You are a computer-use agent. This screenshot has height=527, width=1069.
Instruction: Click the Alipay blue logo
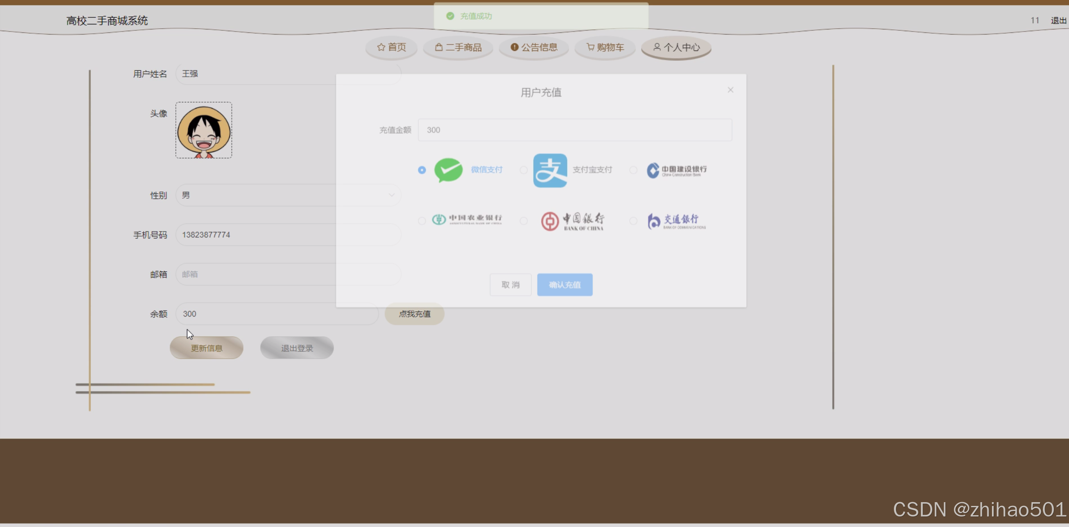pos(550,170)
